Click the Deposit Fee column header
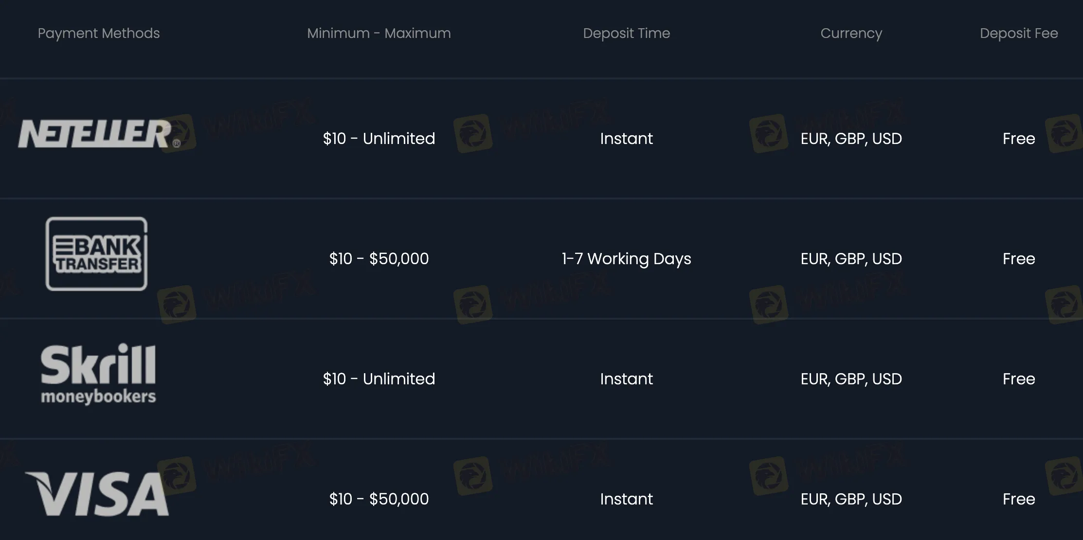Screen dimensions: 1083x540 (x=1019, y=33)
